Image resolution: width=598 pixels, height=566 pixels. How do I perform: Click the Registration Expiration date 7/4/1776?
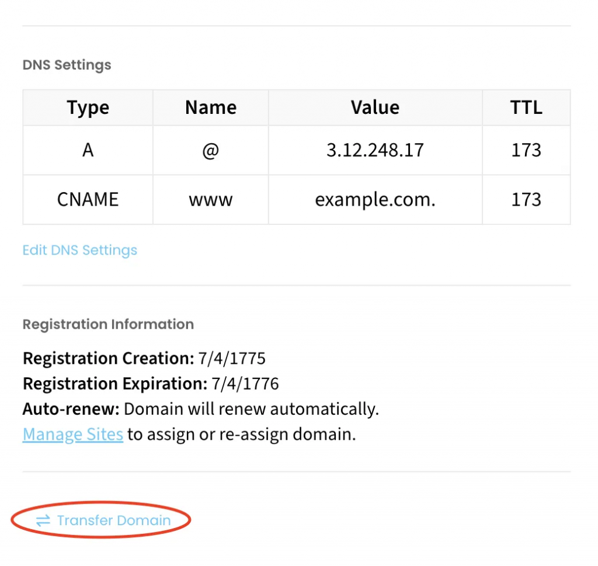click(x=245, y=384)
